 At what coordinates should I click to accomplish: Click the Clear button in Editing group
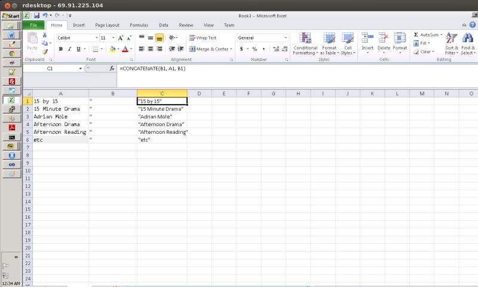(424, 51)
